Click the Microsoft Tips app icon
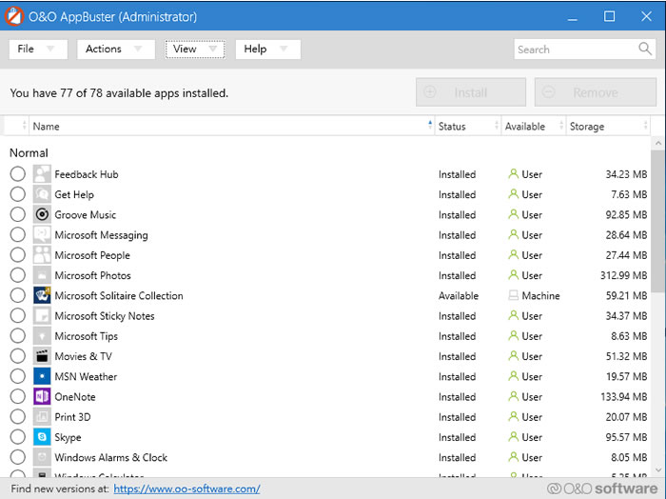Screen dimensions: 666x499 tap(42, 336)
